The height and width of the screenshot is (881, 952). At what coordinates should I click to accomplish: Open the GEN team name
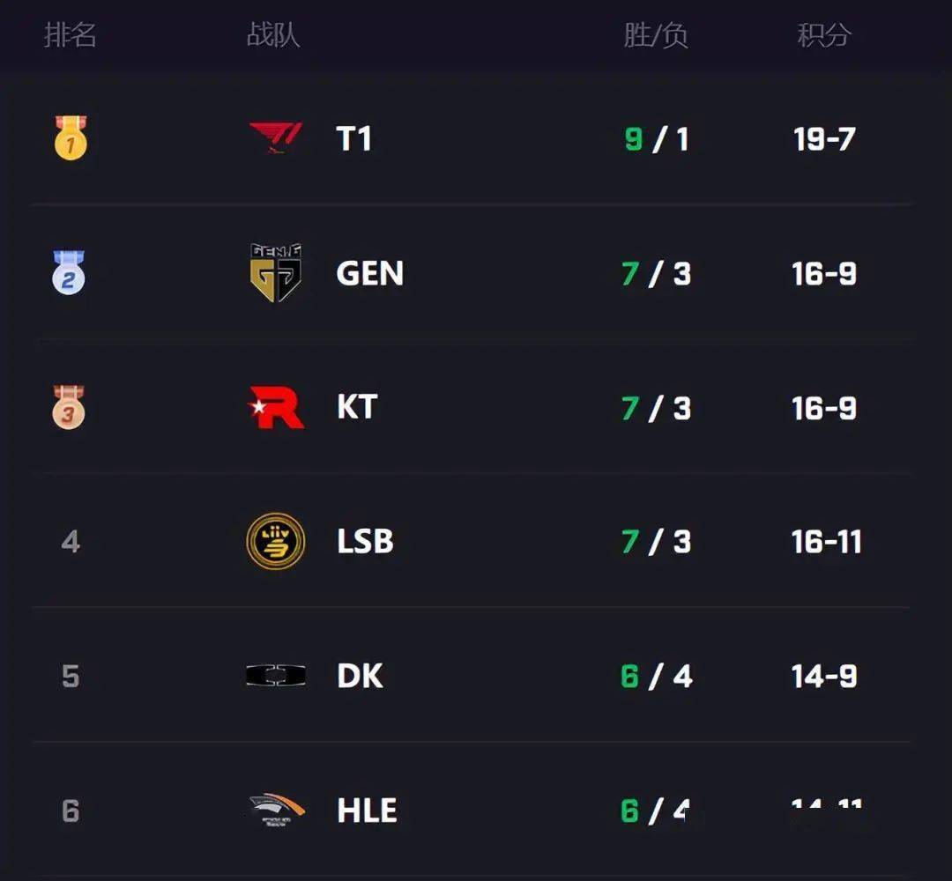pyautogui.click(x=370, y=274)
